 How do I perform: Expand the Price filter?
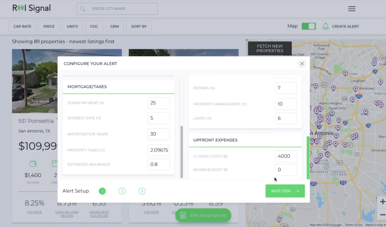pyautogui.click(x=49, y=26)
